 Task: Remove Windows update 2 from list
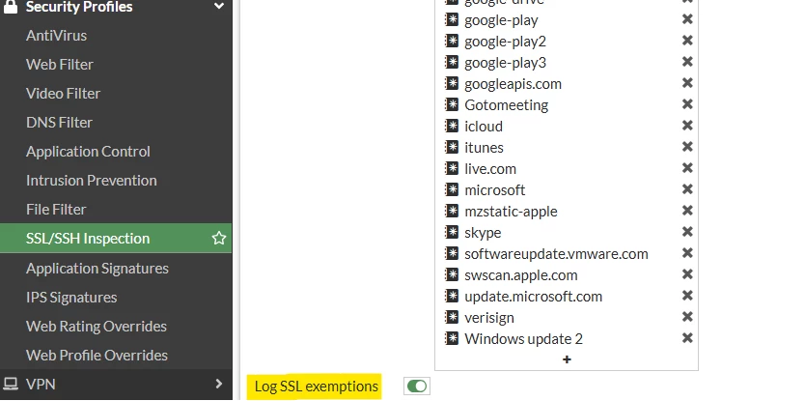tap(687, 338)
